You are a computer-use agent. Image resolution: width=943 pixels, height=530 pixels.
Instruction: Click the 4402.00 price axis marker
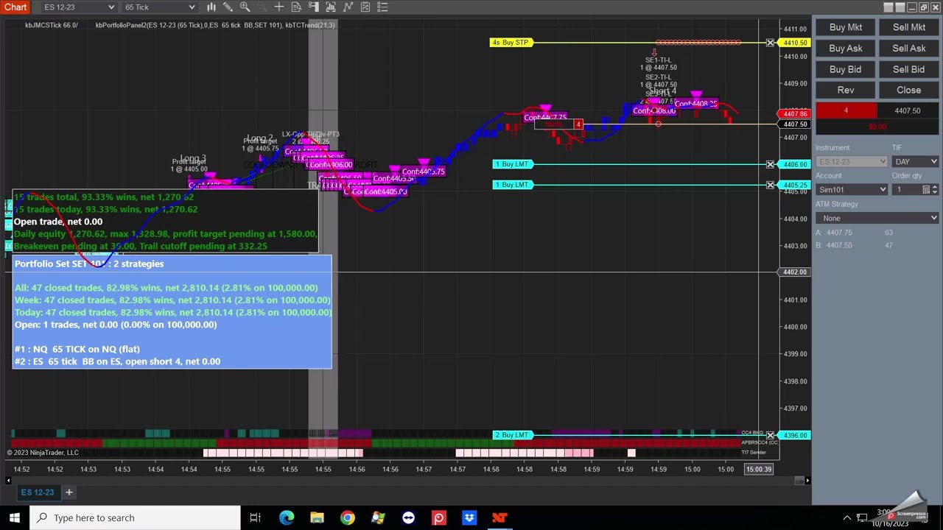(x=794, y=272)
